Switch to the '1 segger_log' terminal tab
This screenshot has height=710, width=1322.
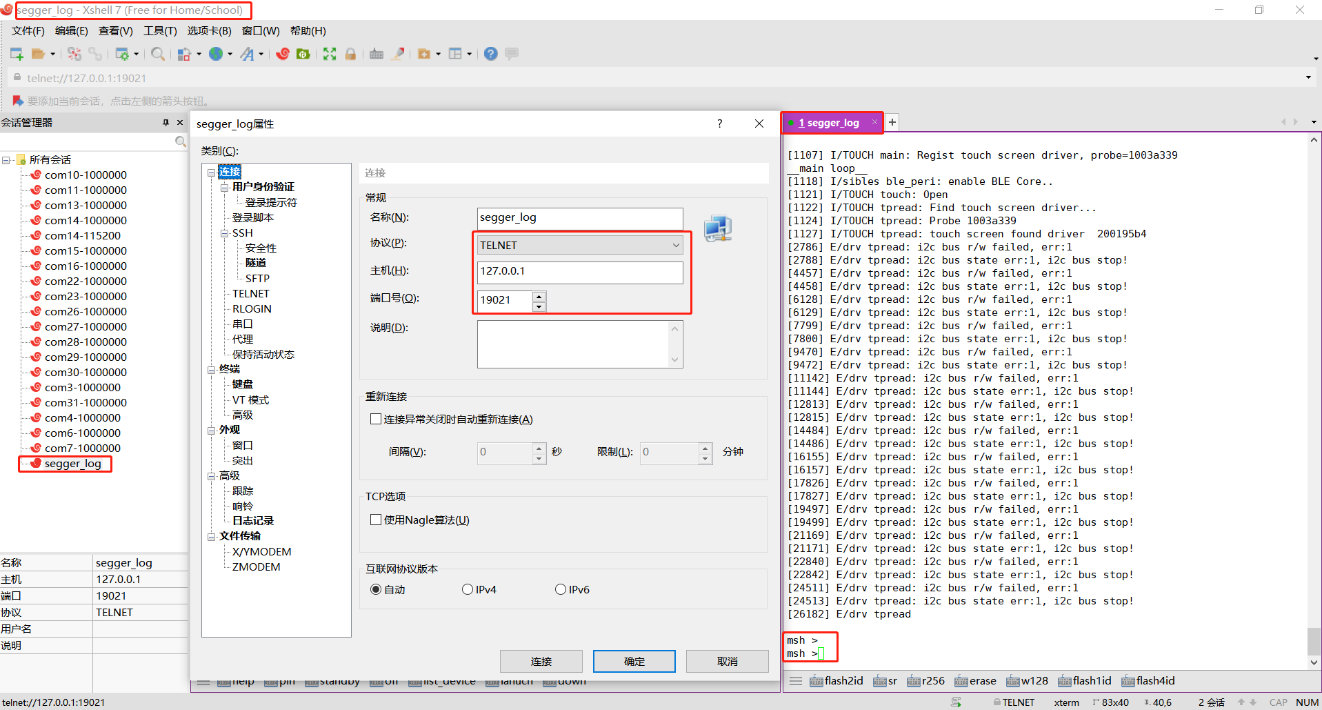pos(832,123)
